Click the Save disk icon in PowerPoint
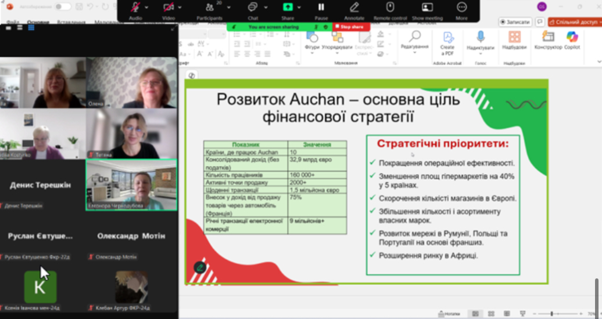Viewport: 602px width, 319px height. point(79,6)
